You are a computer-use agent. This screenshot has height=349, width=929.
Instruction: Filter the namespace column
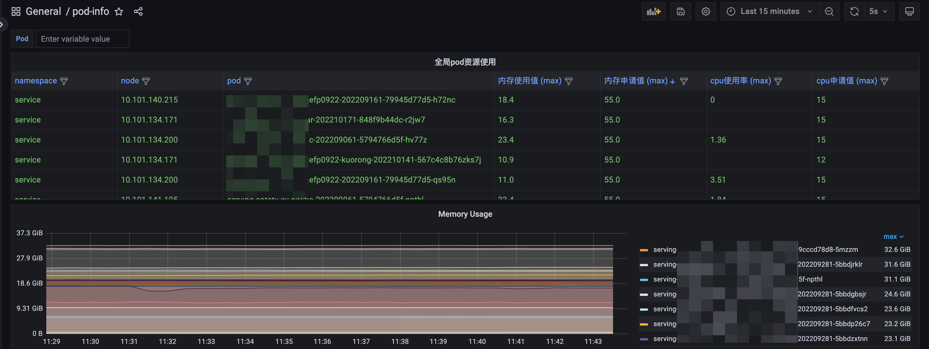point(64,81)
